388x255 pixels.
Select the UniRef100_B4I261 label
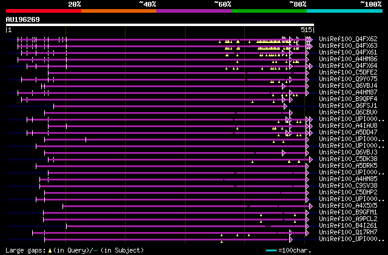[x=348, y=226]
